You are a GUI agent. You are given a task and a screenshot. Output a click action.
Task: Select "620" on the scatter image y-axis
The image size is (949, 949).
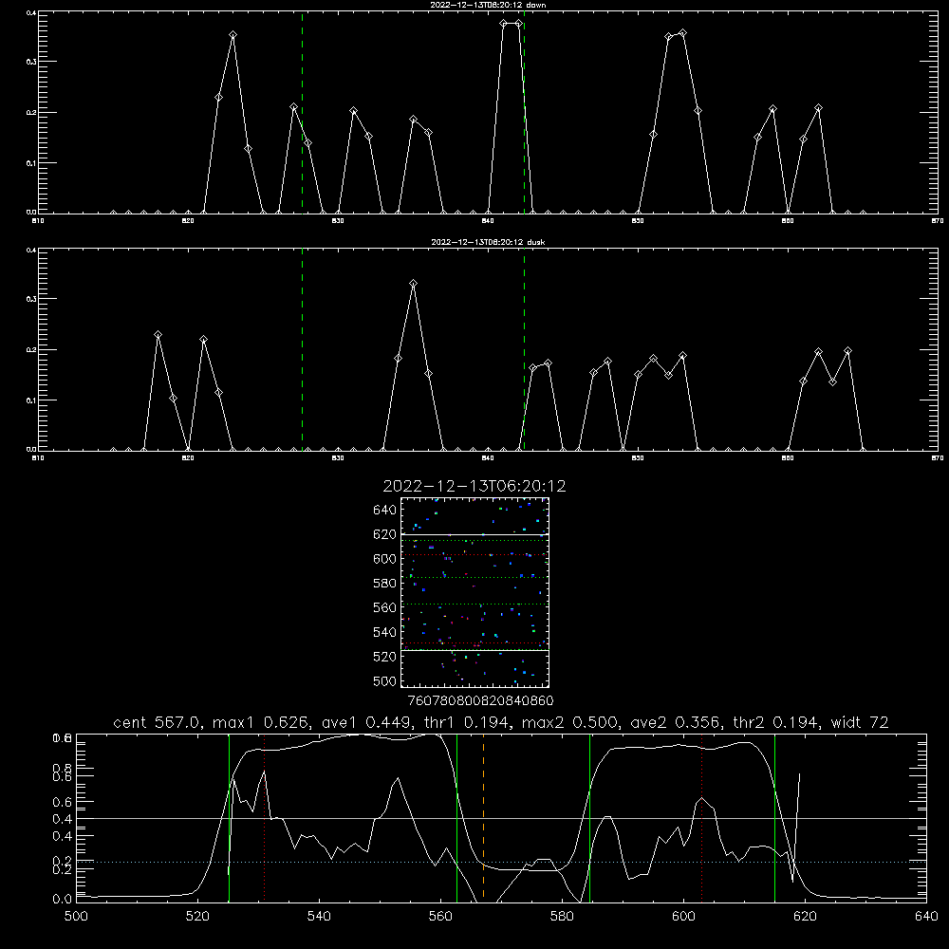point(385,534)
